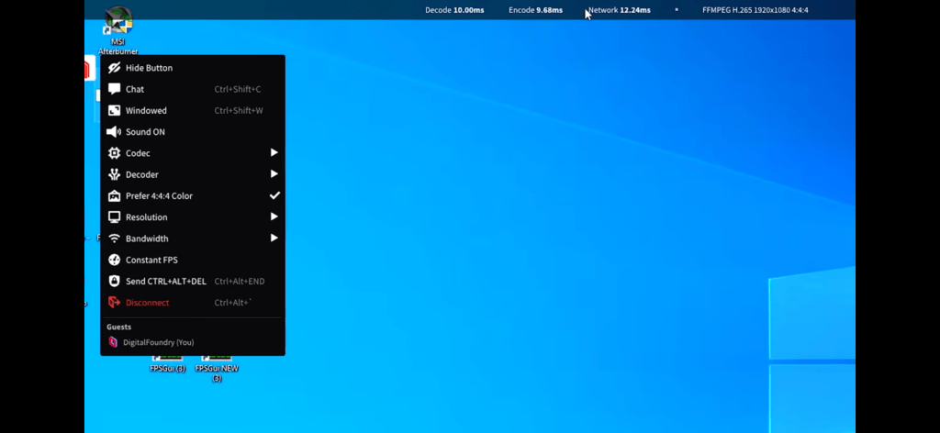This screenshot has width=940, height=433.
Task: Expand the Codec submenu arrow
Action: pos(274,152)
